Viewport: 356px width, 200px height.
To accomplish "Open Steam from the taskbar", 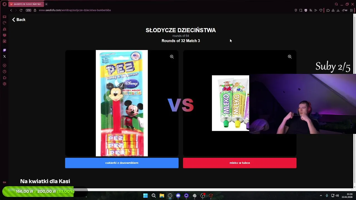I will click(x=195, y=196).
